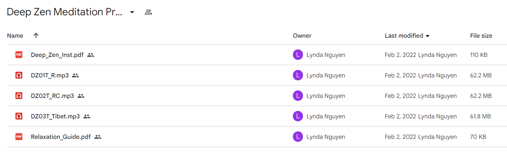Select the DZ03T_Tibet.mp3 file name
The width and height of the screenshot is (507, 161).
coord(55,116)
